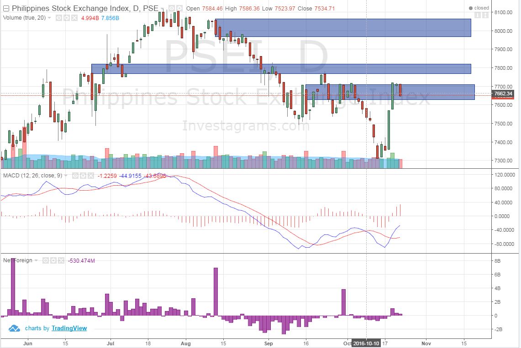The height and width of the screenshot is (348, 521).
Task: Open Volume indicator settings gear icon
Action: 66,18
